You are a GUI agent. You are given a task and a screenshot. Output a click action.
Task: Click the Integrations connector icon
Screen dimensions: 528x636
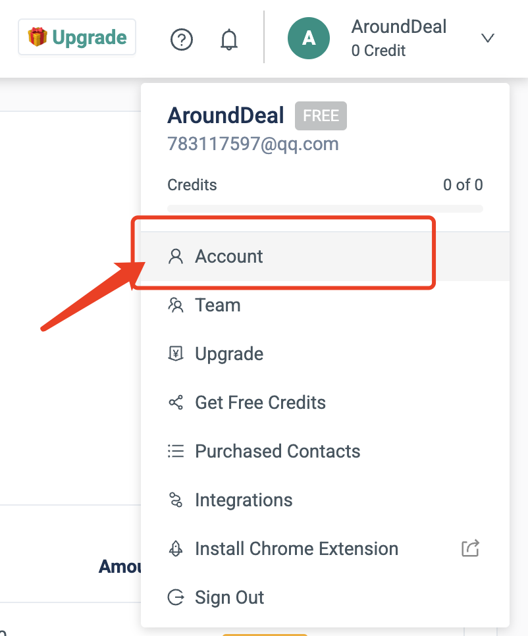176,500
